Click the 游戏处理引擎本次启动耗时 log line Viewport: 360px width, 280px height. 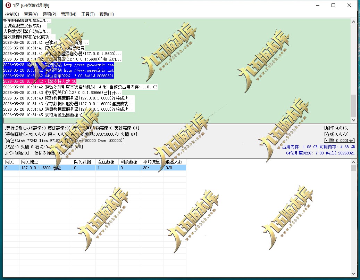80,87
